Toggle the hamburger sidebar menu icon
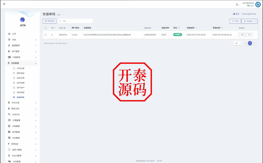Image resolution: width=263 pixels, height=163 pixels. click(4, 4)
